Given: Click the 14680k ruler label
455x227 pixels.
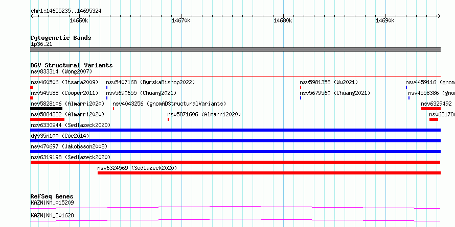Looking at the screenshot, I should click(283, 20).
